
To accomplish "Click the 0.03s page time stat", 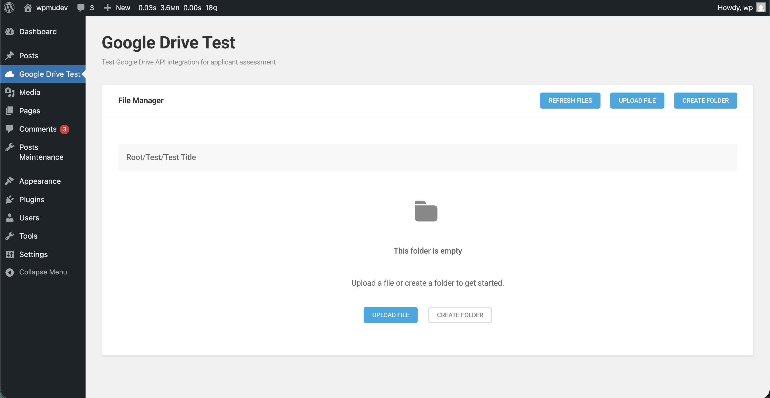I will tap(147, 8).
